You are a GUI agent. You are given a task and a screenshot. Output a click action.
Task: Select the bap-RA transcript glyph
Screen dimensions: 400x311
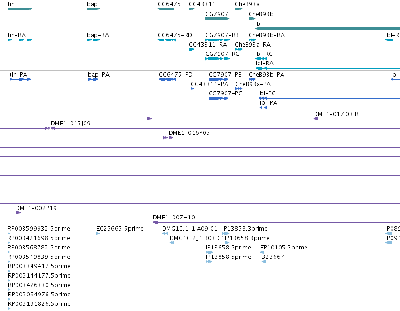[93, 40]
